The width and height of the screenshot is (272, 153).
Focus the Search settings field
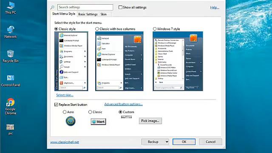point(85,7)
